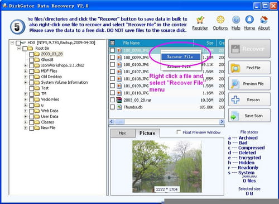Enable the Float Preview Window checkbox
The width and height of the screenshot is (279, 204).
point(179,132)
